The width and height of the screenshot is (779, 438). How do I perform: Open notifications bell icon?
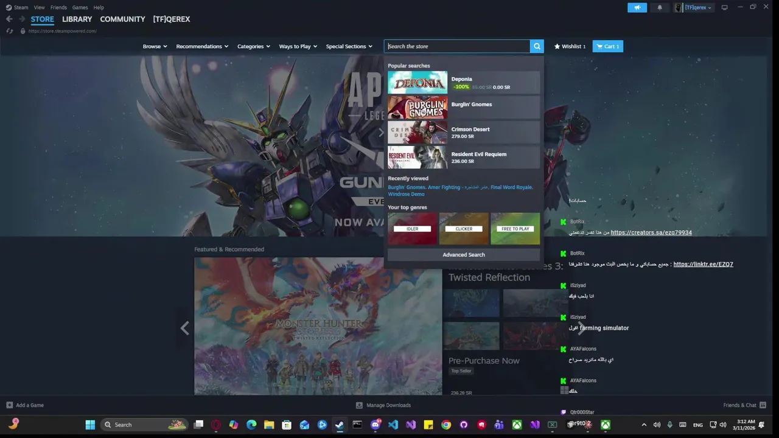click(x=660, y=7)
